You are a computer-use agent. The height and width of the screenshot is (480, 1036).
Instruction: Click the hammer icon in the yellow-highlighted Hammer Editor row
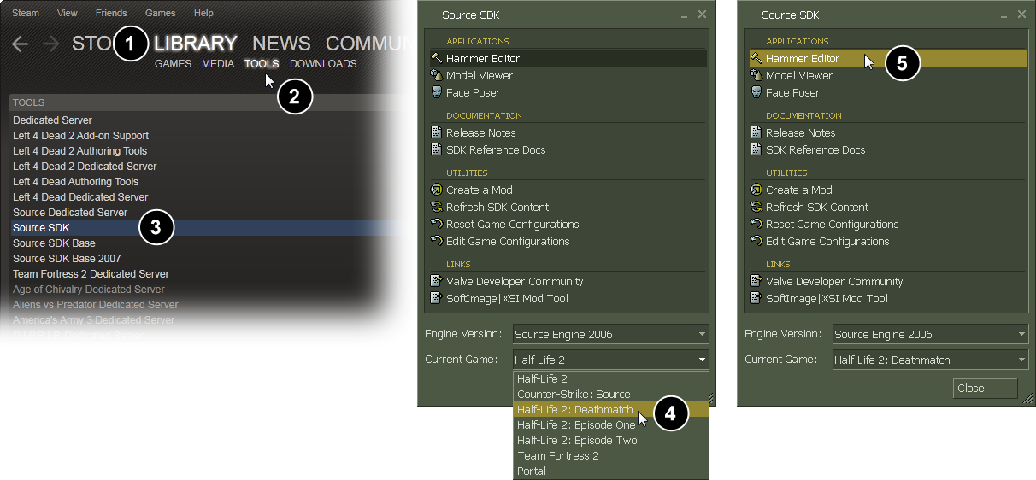pyautogui.click(x=756, y=58)
